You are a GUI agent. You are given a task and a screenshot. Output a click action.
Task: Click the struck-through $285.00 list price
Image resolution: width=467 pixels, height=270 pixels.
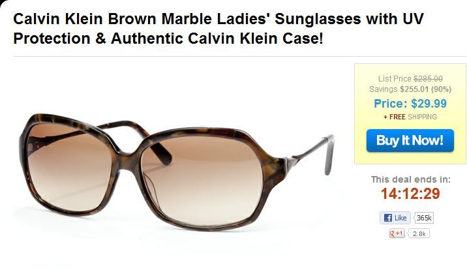click(428, 79)
